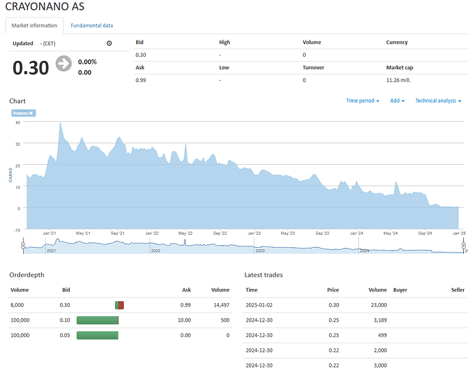Click the Time header in Latest trades

click(252, 290)
